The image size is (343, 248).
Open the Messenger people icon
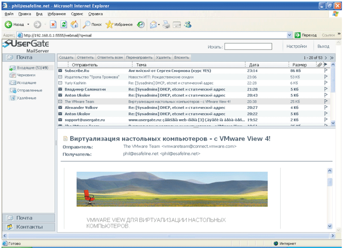click(x=188, y=24)
